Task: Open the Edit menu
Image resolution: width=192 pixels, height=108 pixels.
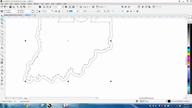Action: pos(6,4)
